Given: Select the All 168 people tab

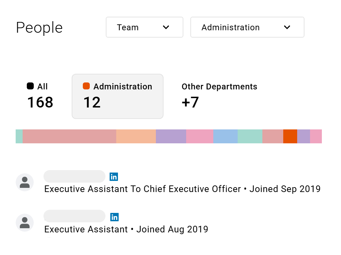Looking at the screenshot, I should tap(40, 96).
